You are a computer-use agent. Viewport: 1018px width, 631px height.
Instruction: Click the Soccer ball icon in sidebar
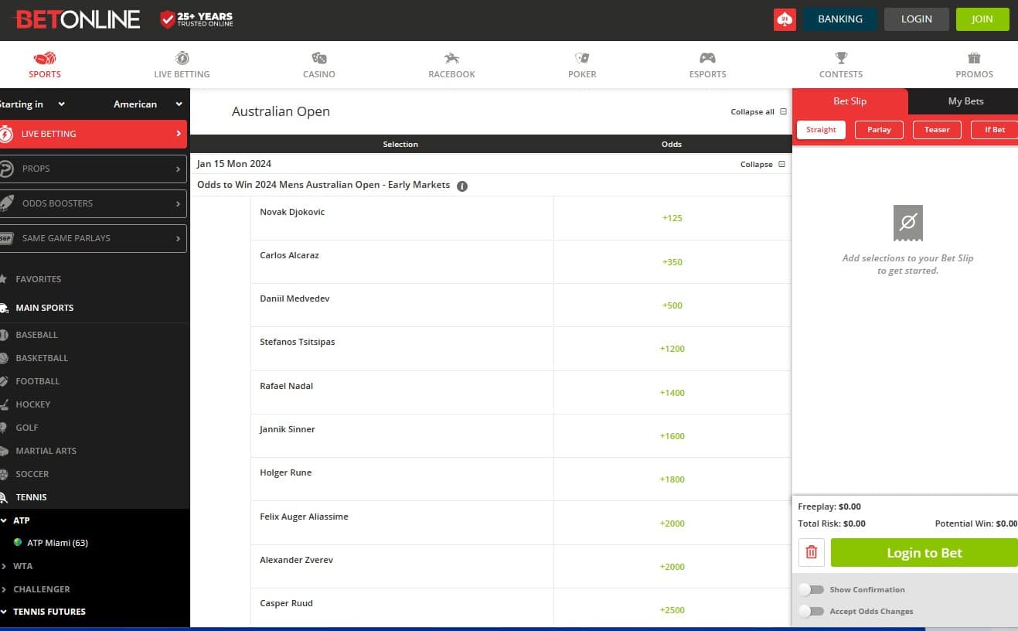tap(5, 474)
